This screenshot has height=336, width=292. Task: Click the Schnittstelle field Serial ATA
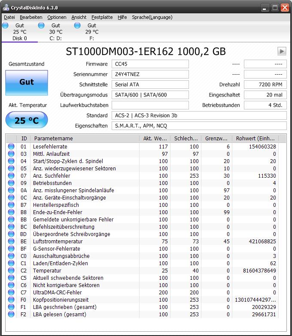coord(150,85)
